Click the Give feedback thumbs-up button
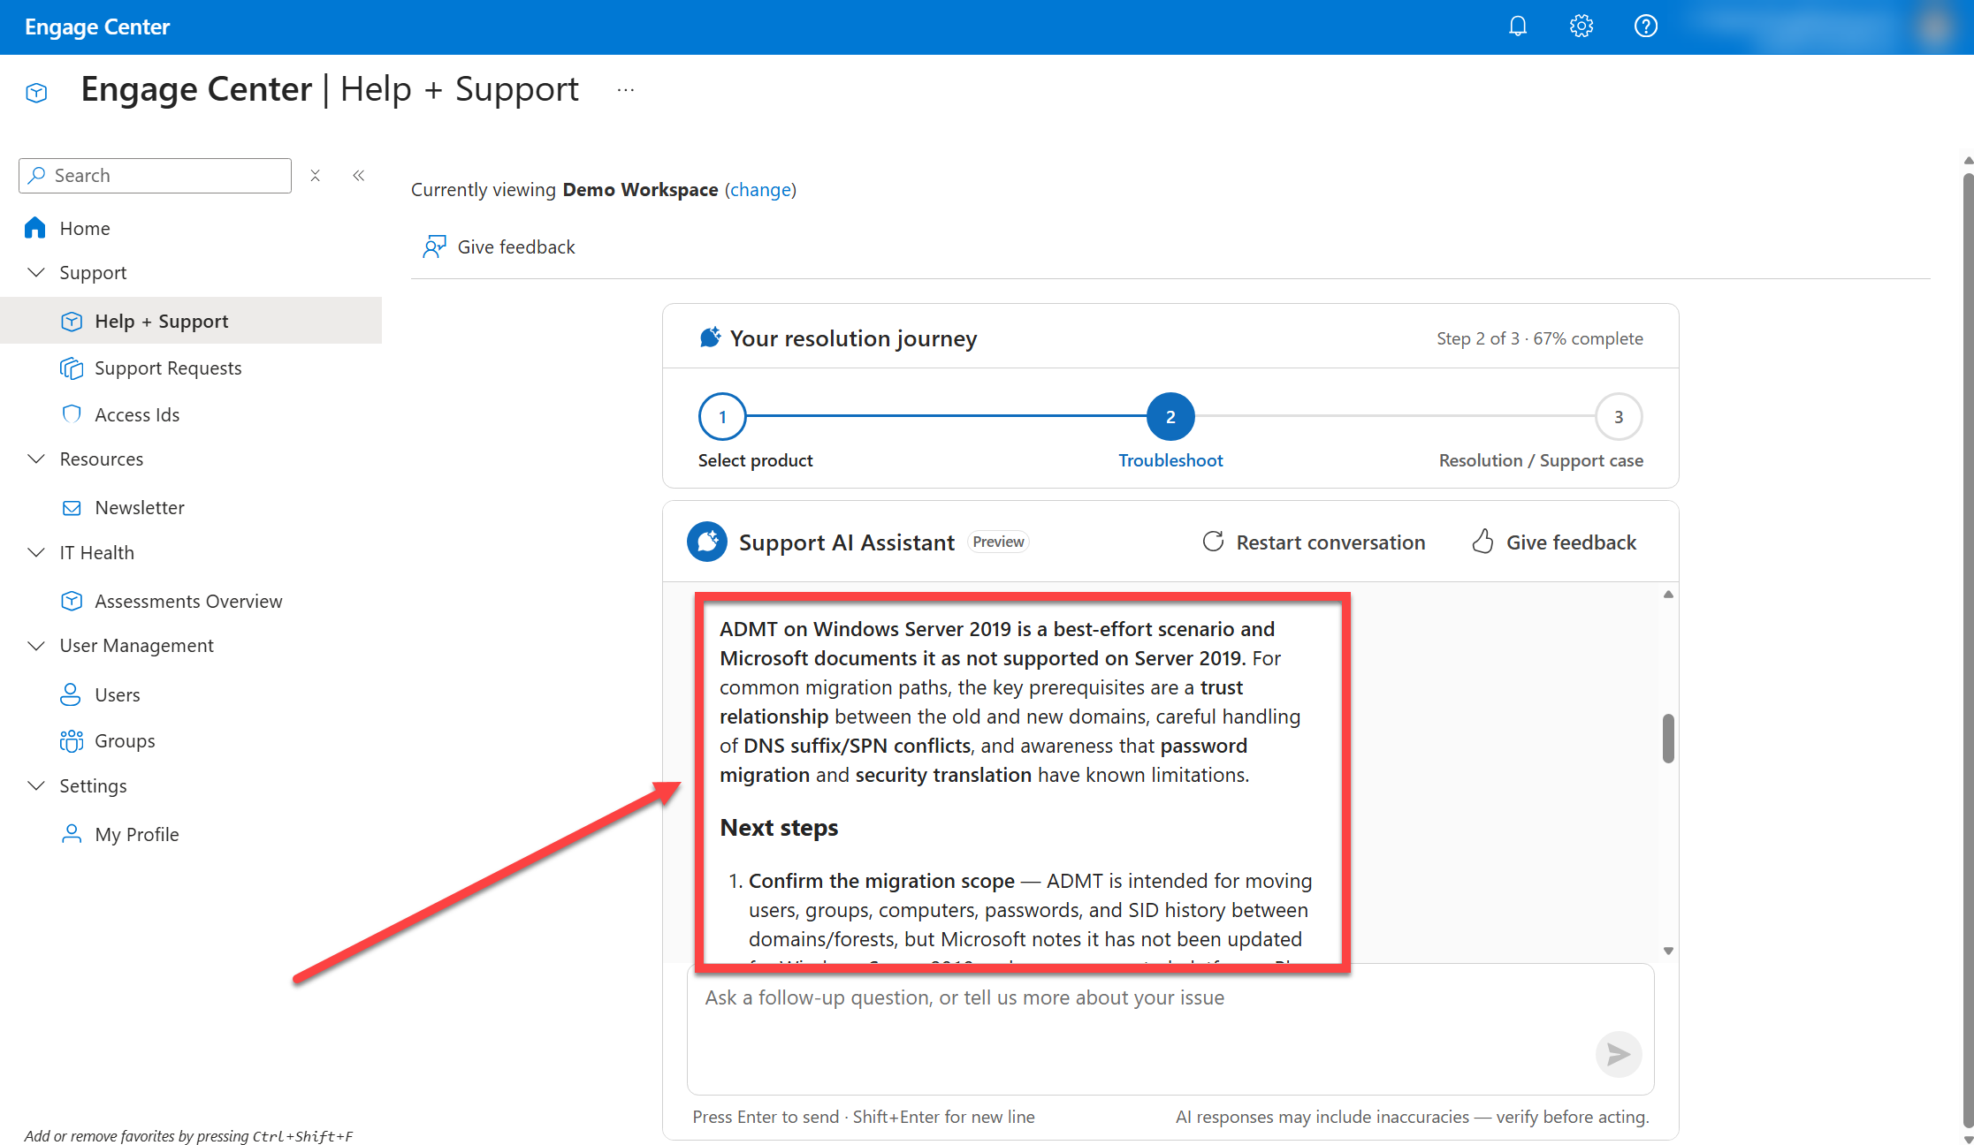1974x1145 pixels. [x=1554, y=542]
